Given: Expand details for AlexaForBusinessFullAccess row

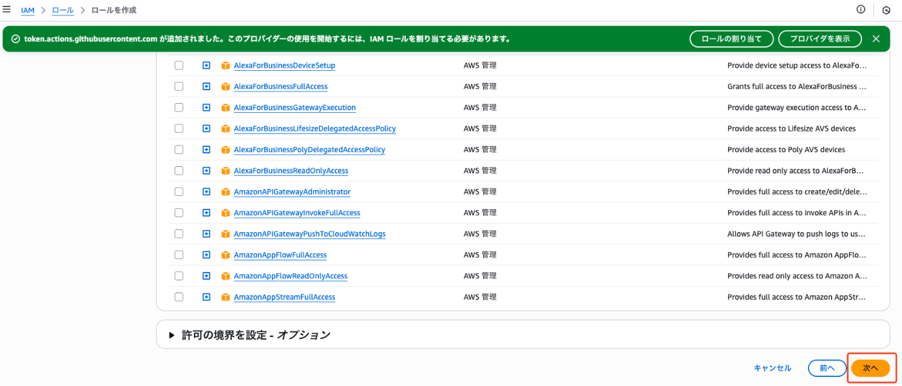Looking at the screenshot, I should [206, 86].
